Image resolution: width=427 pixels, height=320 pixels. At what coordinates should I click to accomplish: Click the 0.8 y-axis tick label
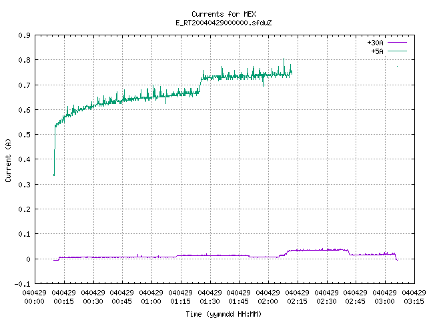[25, 60]
